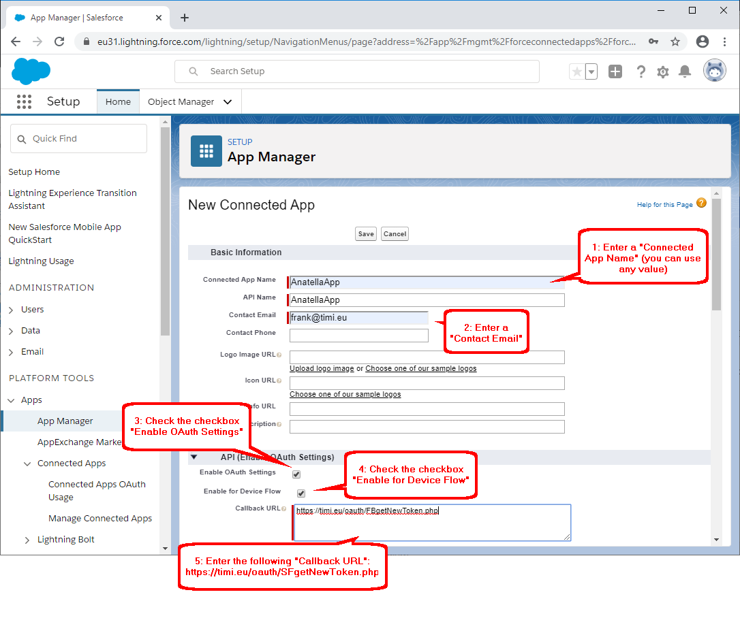Click the Salesforce cloud logo
This screenshot has height=618, width=740.
[31, 71]
